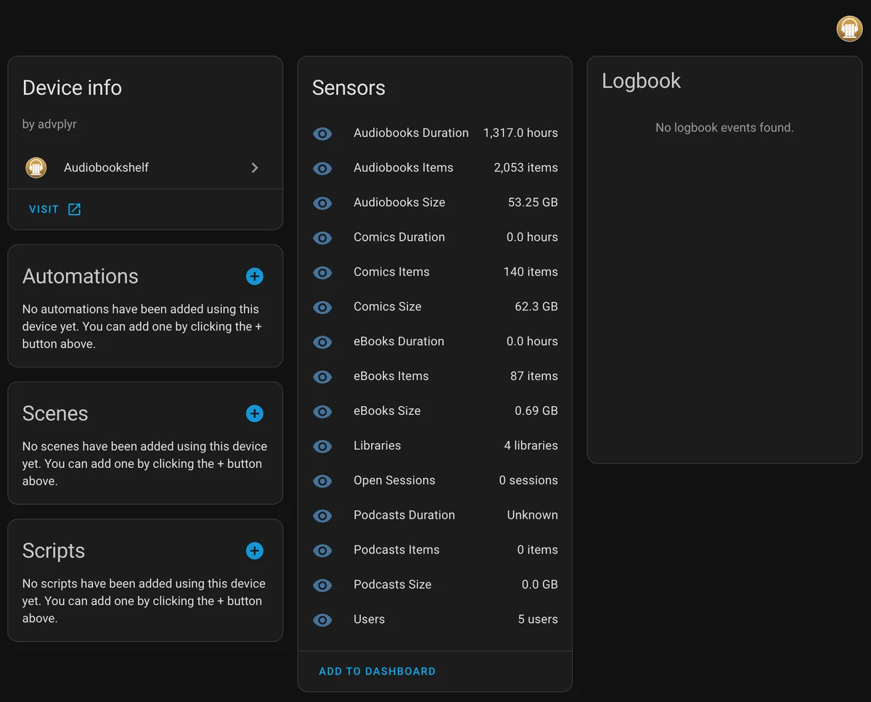Click the eye icon for Open Sessions

pos(322,482)
